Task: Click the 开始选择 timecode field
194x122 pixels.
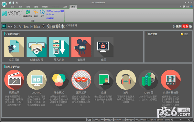Action: (120, 120)
